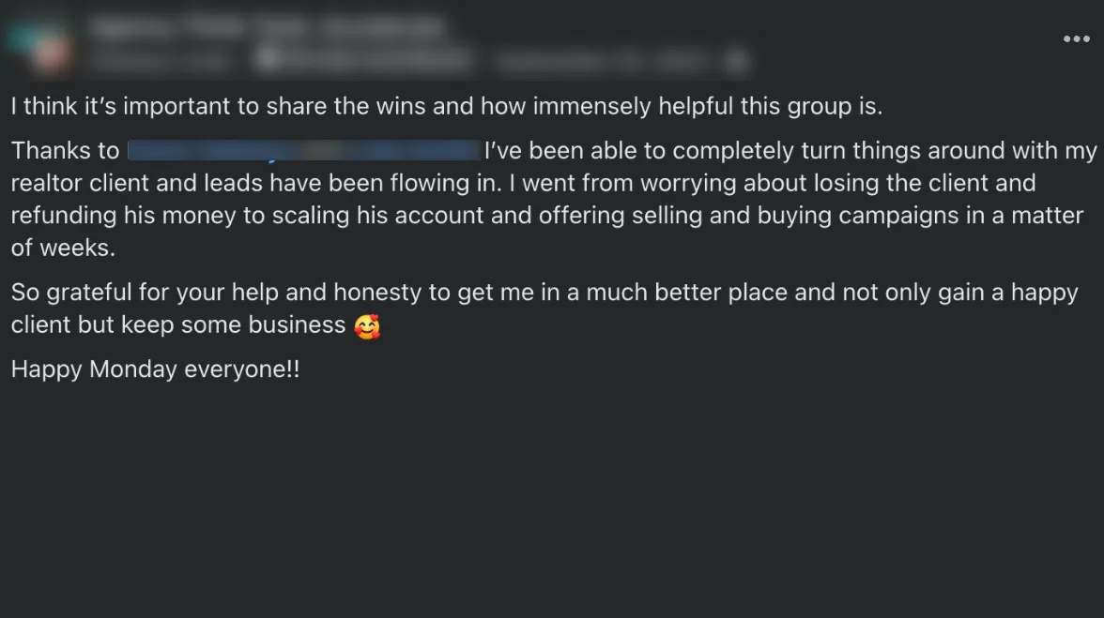Click the line starting "realtor client and leads"
The height and width of the screenshot is (618, 1104).
523,183
